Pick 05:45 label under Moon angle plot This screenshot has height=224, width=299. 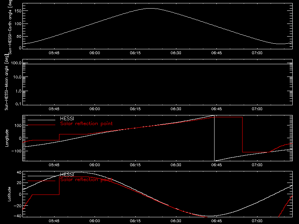(54, 109)
